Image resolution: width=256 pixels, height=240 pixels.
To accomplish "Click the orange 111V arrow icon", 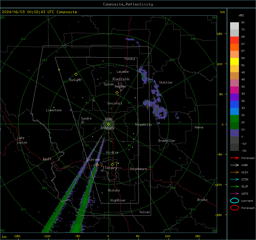I will (234, 172).
